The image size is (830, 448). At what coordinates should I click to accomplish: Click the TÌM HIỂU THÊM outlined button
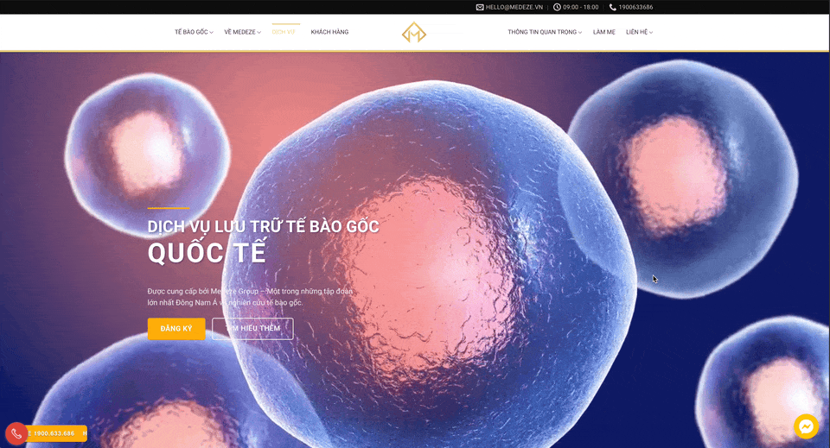tap(252, 329)
